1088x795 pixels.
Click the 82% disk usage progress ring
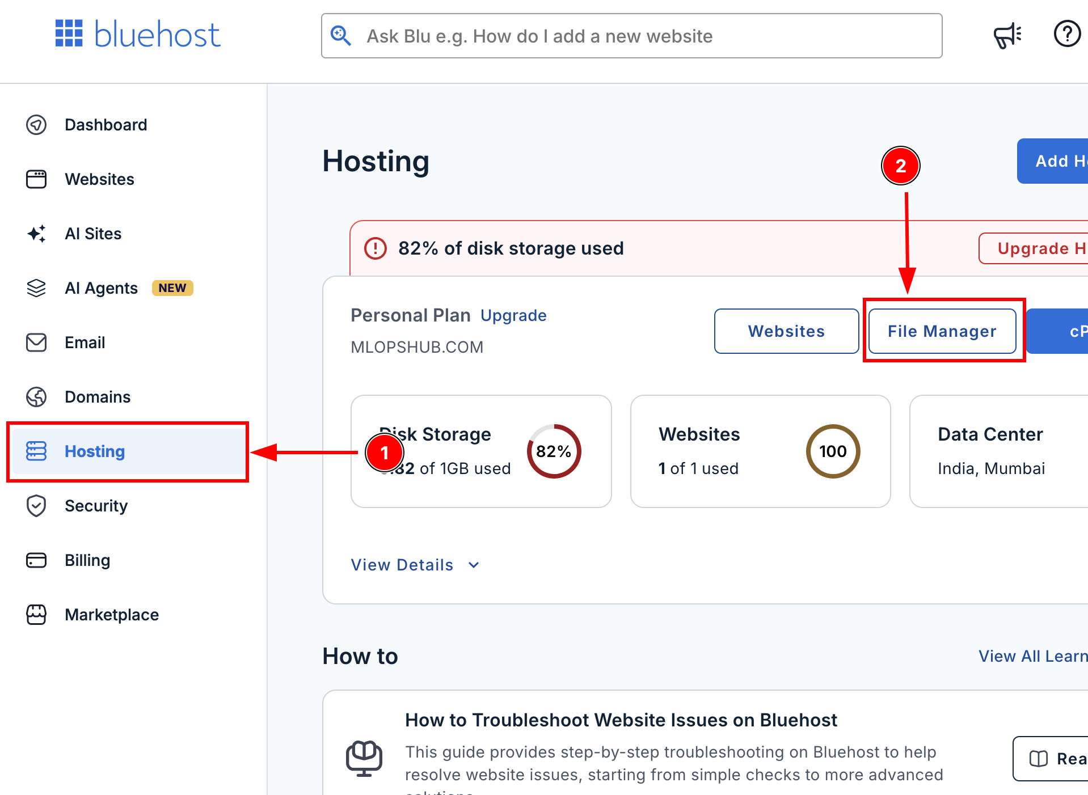click(554, 451)
